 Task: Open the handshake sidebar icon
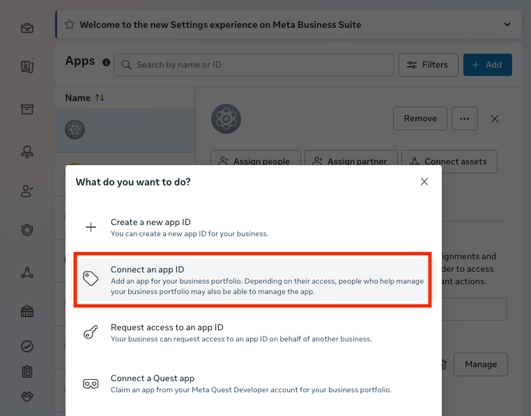[x=27, y=396]
